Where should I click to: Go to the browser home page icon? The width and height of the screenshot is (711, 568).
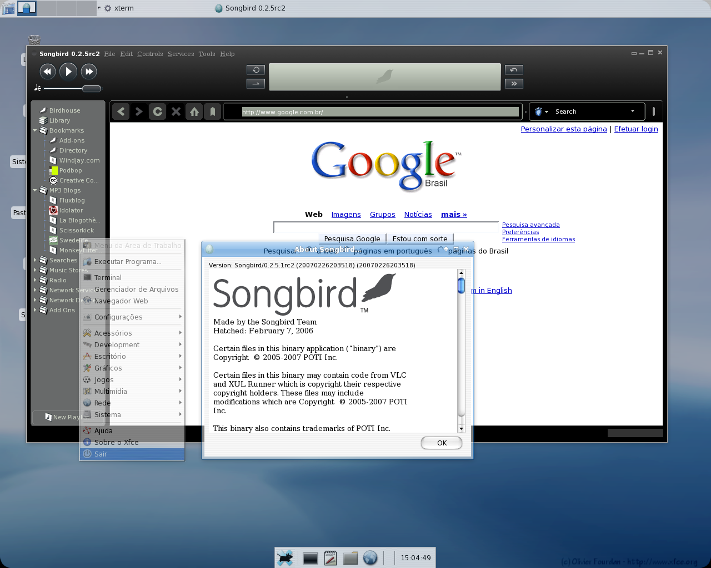[194, 111]
